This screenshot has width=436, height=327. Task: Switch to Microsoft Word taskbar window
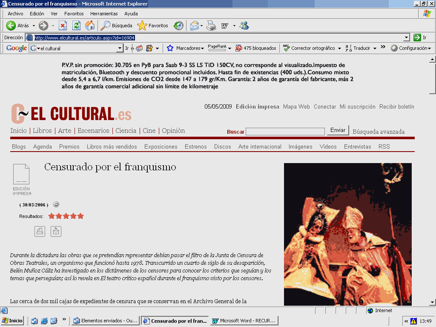[244, 321]
